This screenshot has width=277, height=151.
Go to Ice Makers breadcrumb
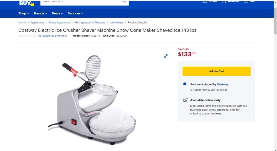(x=116, y=23)
